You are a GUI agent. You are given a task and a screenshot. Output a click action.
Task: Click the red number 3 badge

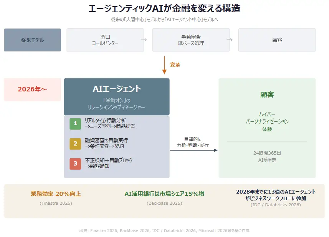click(75, 164)
